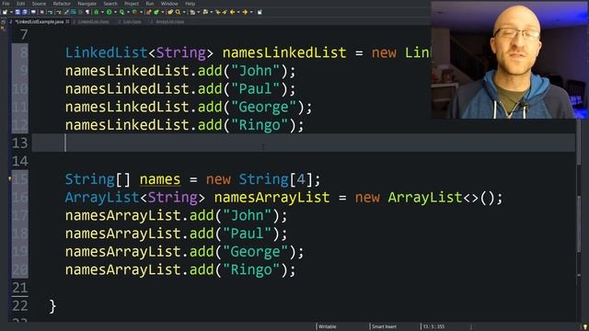This screenshot has width=589, height=331.
Task: Expand the Forward history dropdown arrow
Action: (251, 12)
